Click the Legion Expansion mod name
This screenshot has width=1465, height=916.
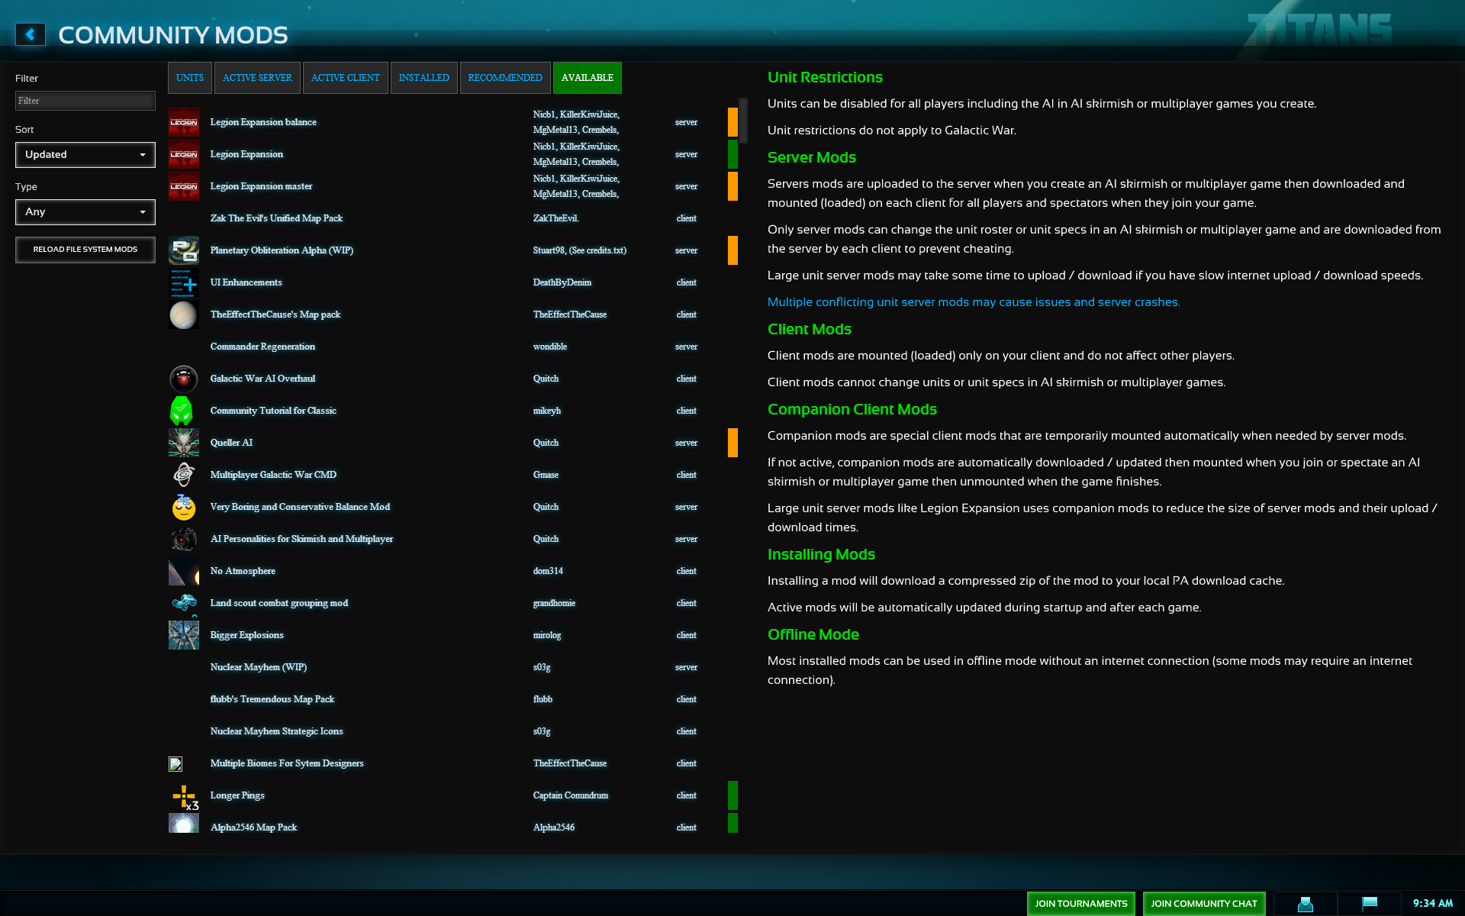coord(246,154)
